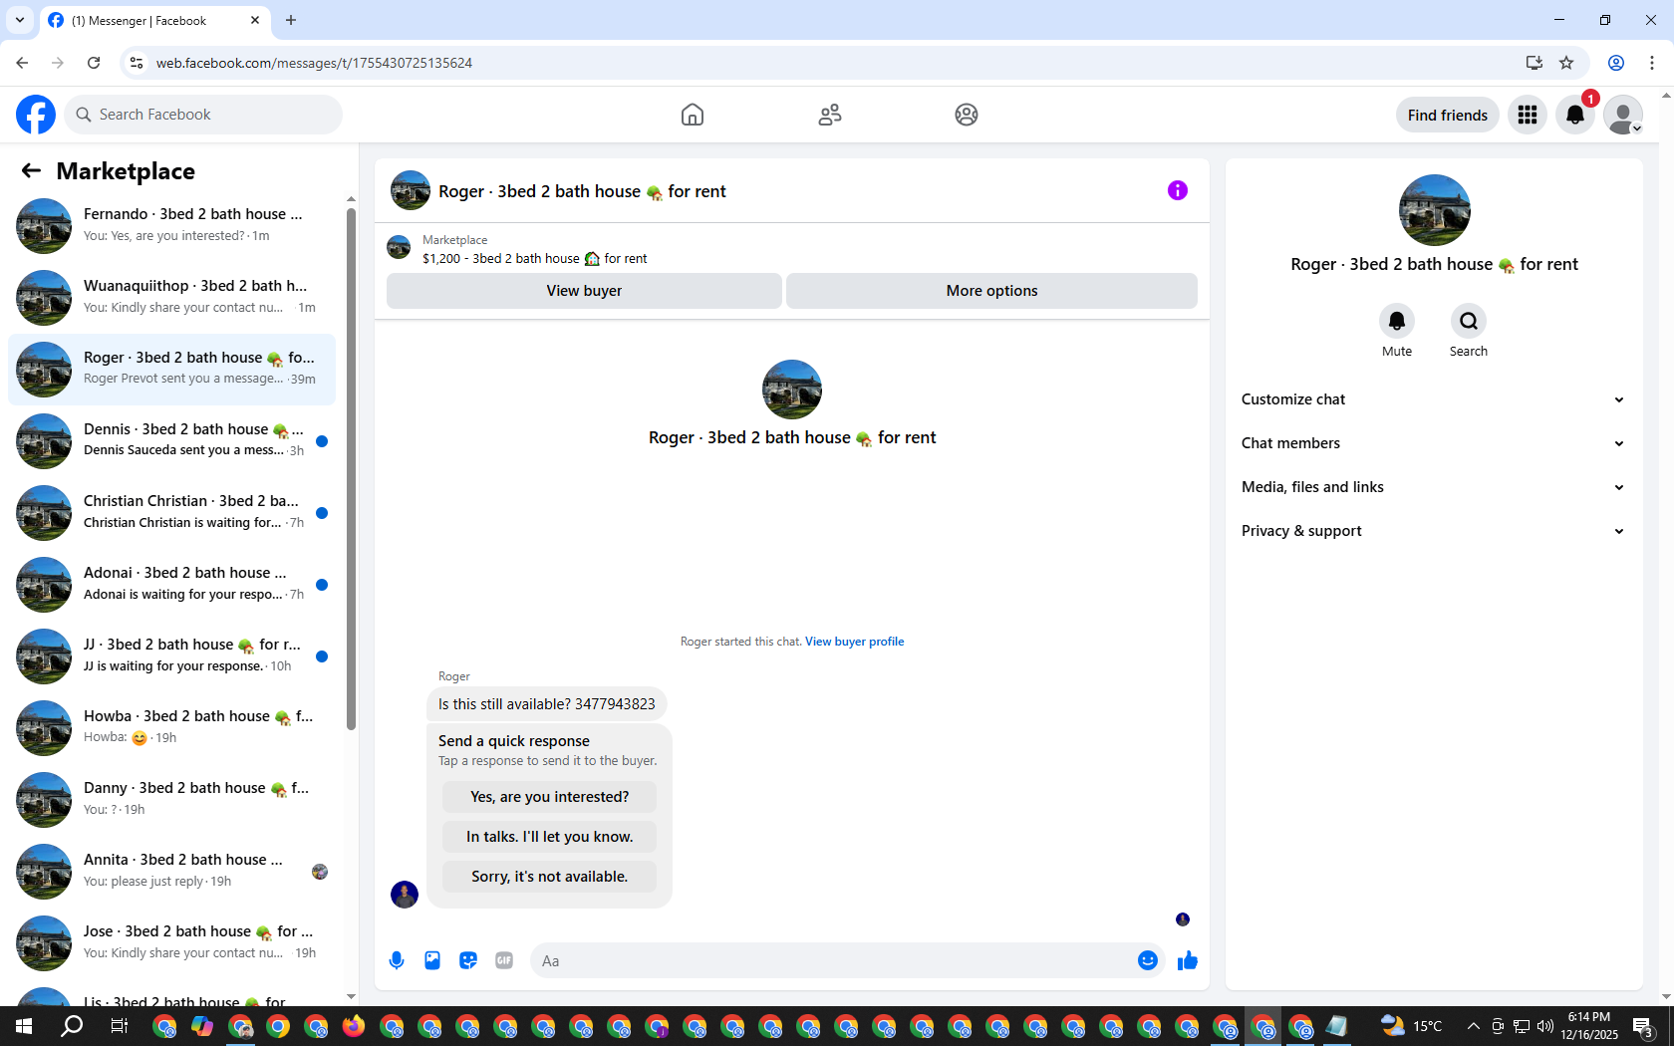1674x1046 pixels.
Task: Go to the Home feed icon
Action: pyautogui.click(x=693, y=115)
